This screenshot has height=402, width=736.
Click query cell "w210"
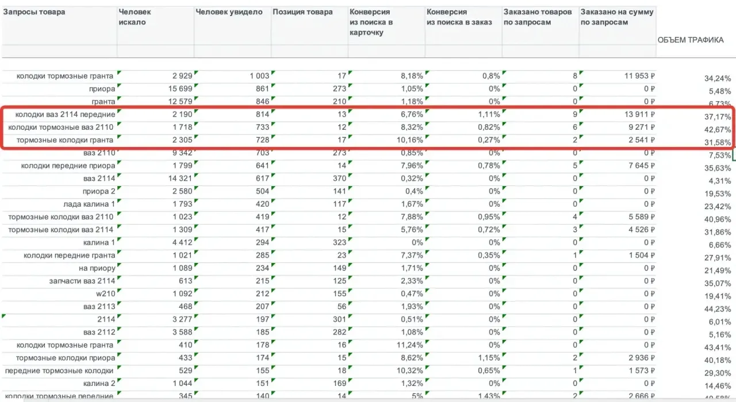106,293
